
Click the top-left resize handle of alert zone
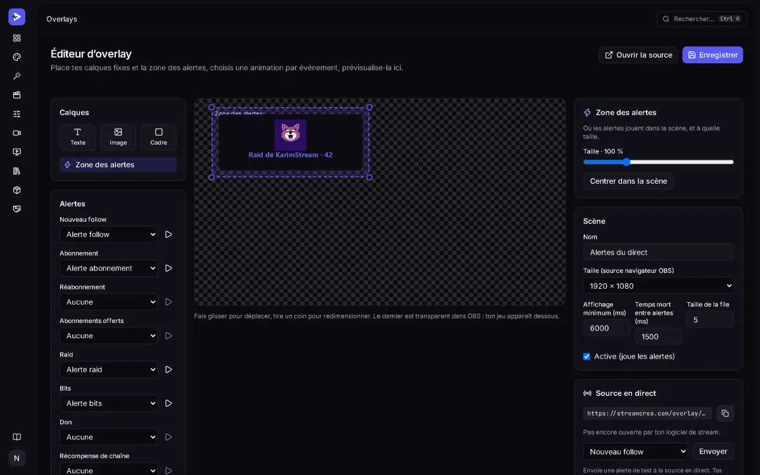(212, 107)
